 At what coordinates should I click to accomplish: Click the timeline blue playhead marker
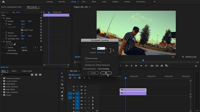click(126, 78)
